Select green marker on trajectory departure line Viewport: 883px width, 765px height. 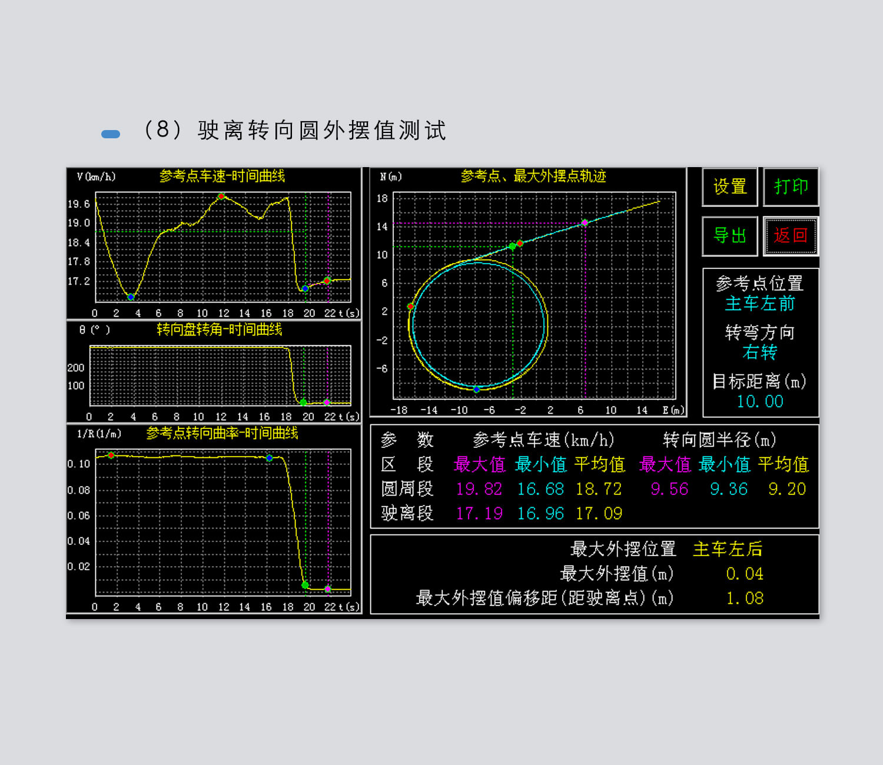click(512, 246)
